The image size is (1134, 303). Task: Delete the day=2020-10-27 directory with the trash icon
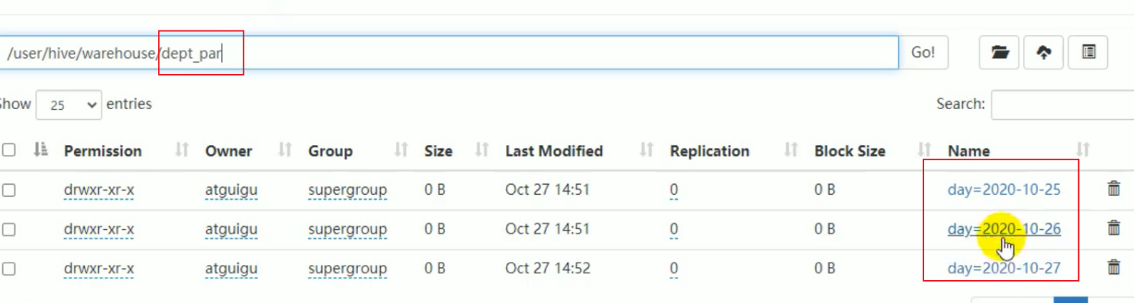1113,267
